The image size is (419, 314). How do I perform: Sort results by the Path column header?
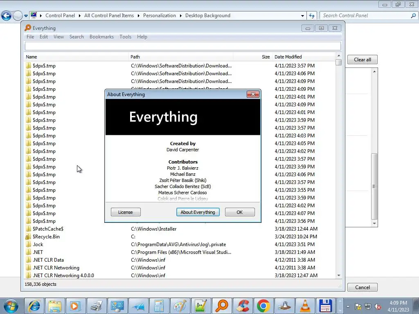180,57
